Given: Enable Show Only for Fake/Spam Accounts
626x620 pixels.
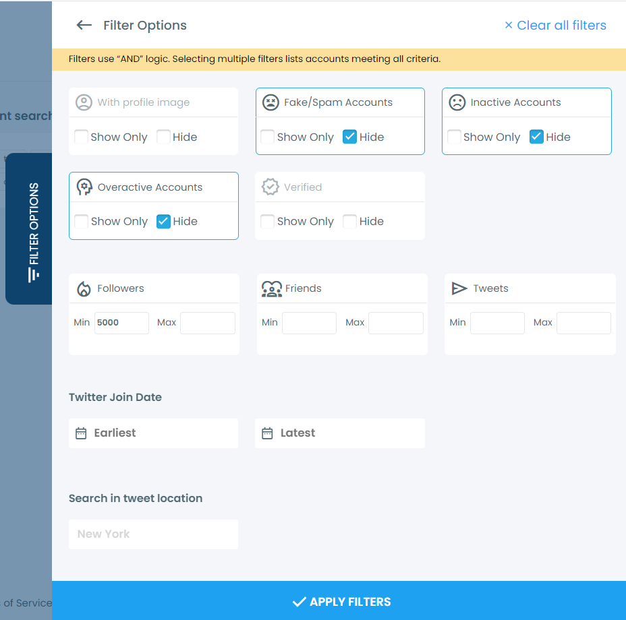Looking at the screenshot, I should 267,136.
